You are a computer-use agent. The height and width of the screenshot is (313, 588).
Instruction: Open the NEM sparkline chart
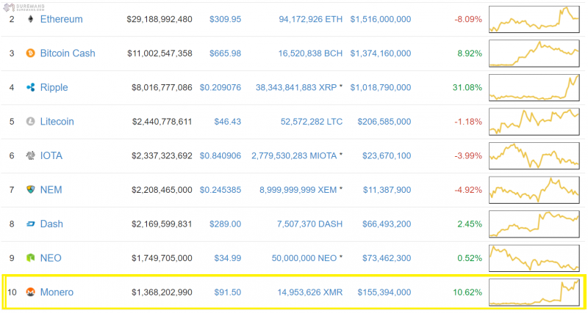[x=534, y=190]
